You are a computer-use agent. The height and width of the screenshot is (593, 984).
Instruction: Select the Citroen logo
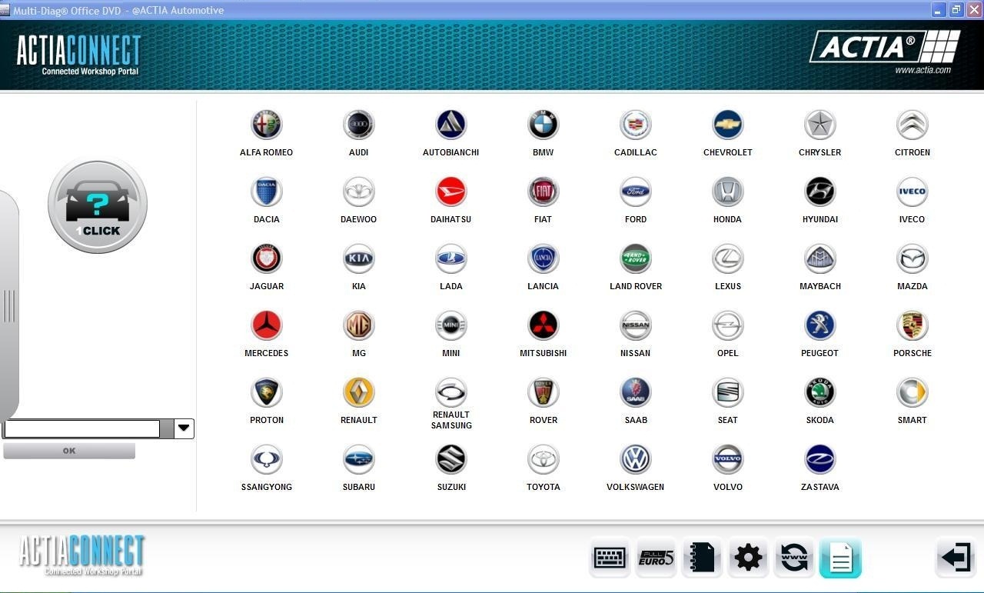pos(913,125)
